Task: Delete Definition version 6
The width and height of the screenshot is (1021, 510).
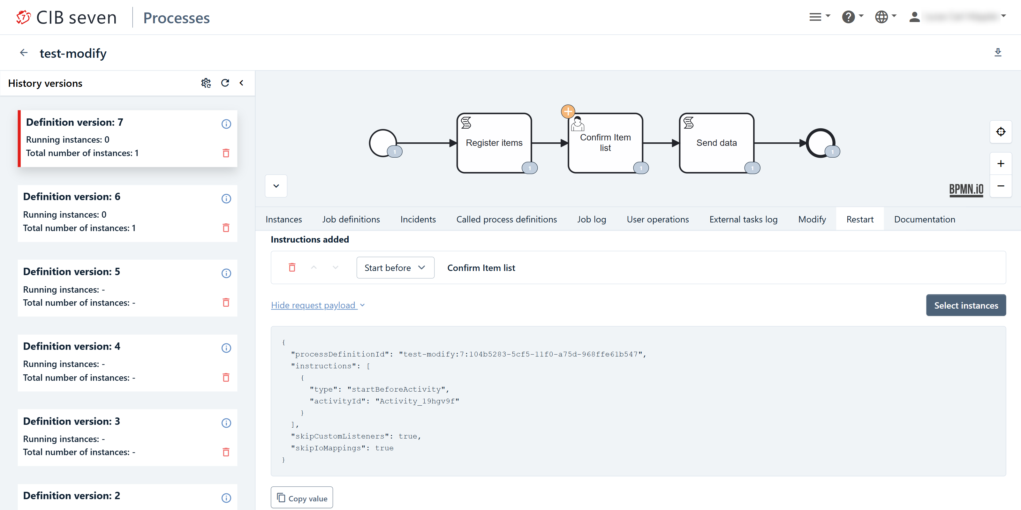Action: (226, 228)
